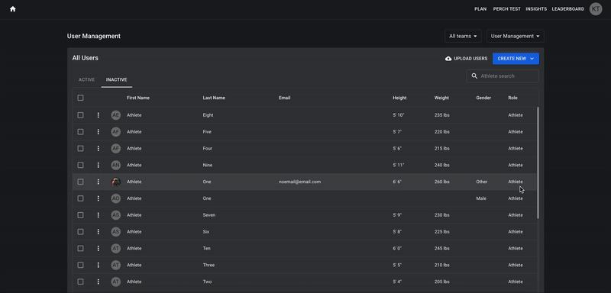Viewport: 611px width, 293px height.
Task: Click the AS avatar of Athlete Six
Action: (x=116, y=232)
